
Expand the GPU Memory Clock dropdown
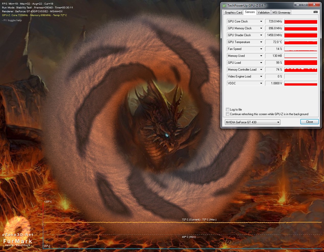(261, 28)
